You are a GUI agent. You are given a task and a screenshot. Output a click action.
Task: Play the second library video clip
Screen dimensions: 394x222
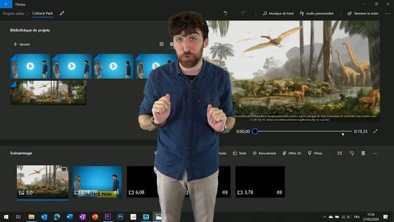(x=71, y=66)
